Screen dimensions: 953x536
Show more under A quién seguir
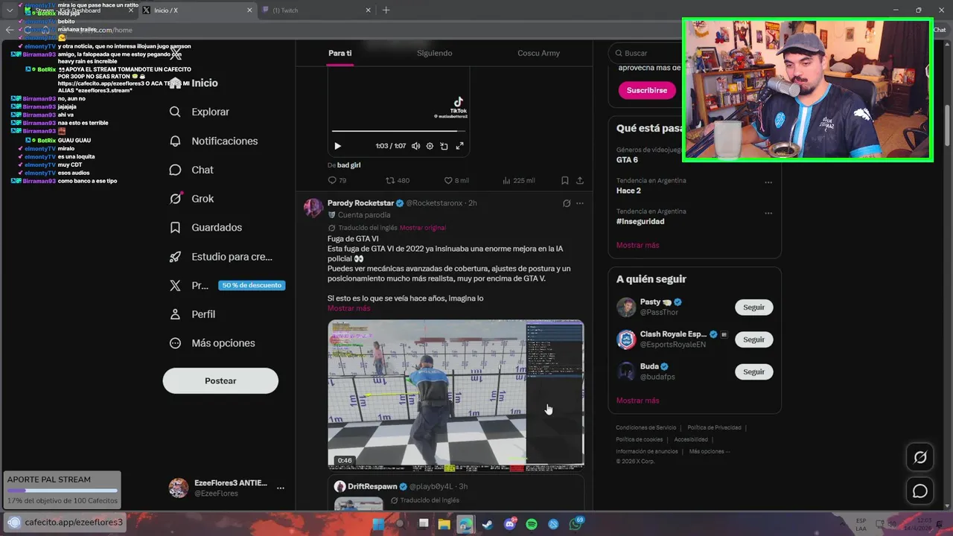coord(637,401)
